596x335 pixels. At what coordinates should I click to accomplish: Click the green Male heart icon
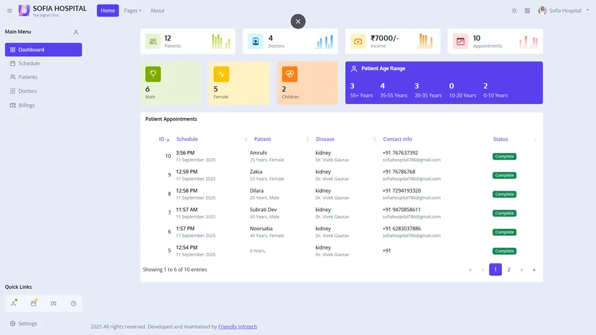(x=153, y=74)
